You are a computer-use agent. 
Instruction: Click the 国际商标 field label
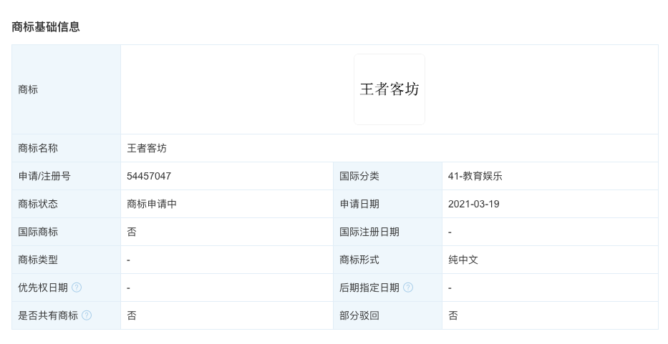[38, 232]
